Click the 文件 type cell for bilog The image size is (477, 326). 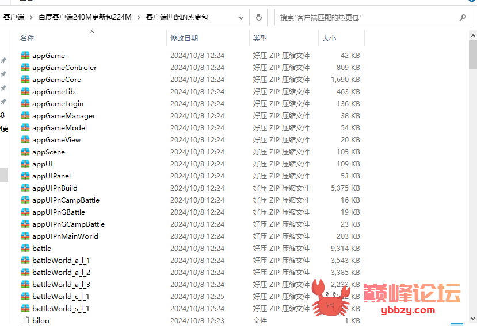(x=260, y=320)
